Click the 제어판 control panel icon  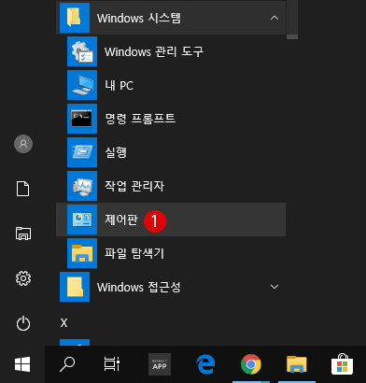(x=82, y=220)
